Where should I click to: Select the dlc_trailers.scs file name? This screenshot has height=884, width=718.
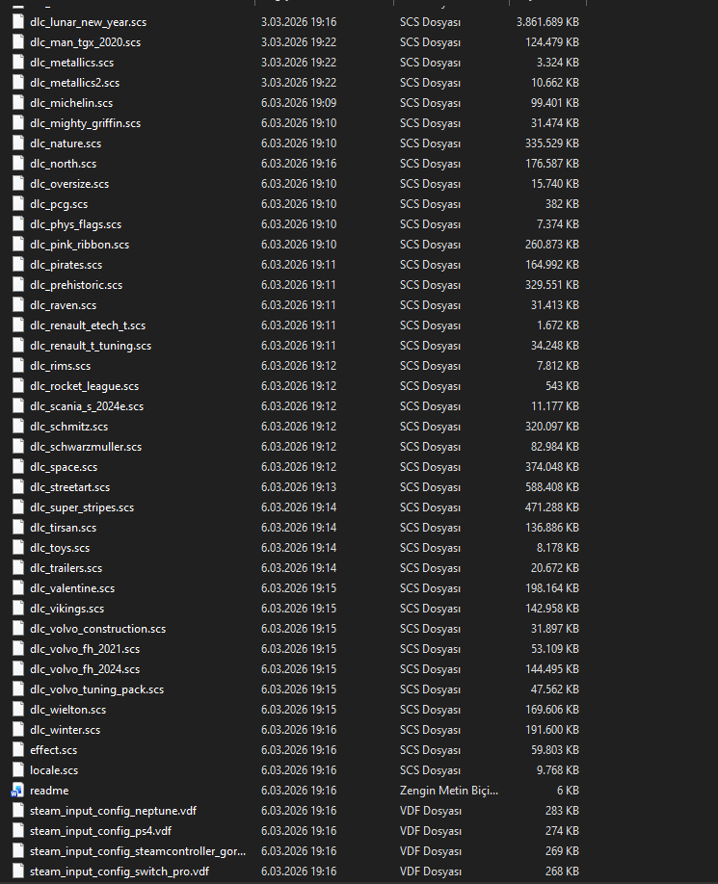pyautogui.click(x=66, y=568)
